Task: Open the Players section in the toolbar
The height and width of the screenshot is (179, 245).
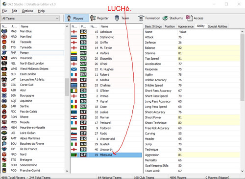Action: click(x=76, y=18)
